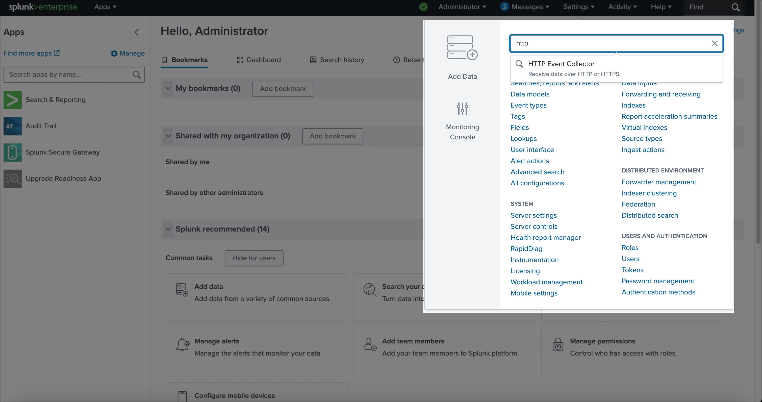Switch to the Dashboard tab

click(258, 60)
